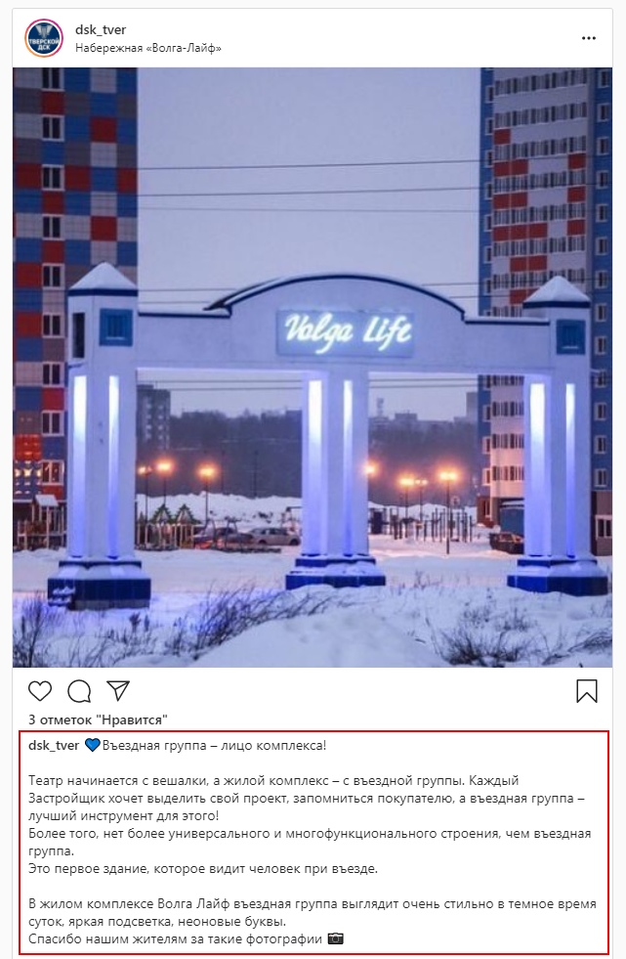626x959 pixels.
Task: View who liked via 3 отметок "Нравится"
Action: coord(98,719)
